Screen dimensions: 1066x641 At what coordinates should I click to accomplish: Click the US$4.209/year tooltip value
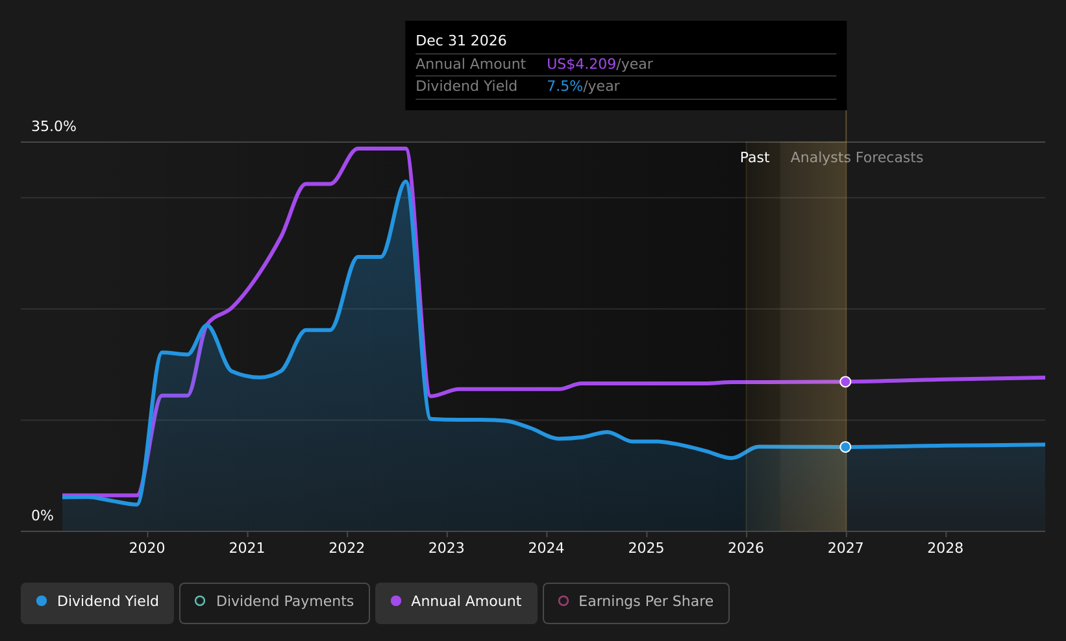(x=600, y=64)
